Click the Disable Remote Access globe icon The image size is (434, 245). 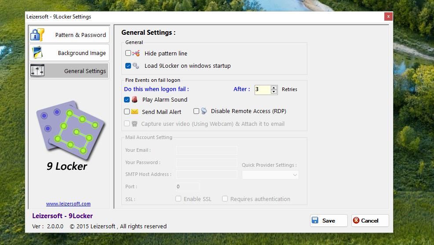click(x=204, y=111)
